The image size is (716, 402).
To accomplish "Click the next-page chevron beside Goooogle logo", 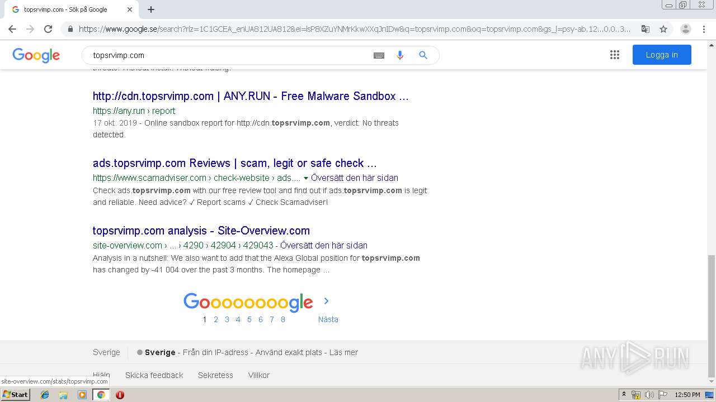I will (x=327, y=301).
